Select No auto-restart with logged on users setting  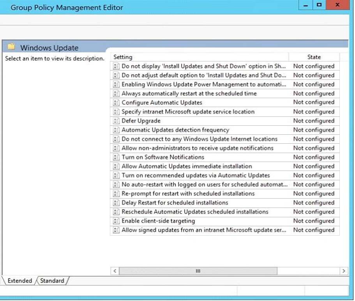[x=205, y=185]
